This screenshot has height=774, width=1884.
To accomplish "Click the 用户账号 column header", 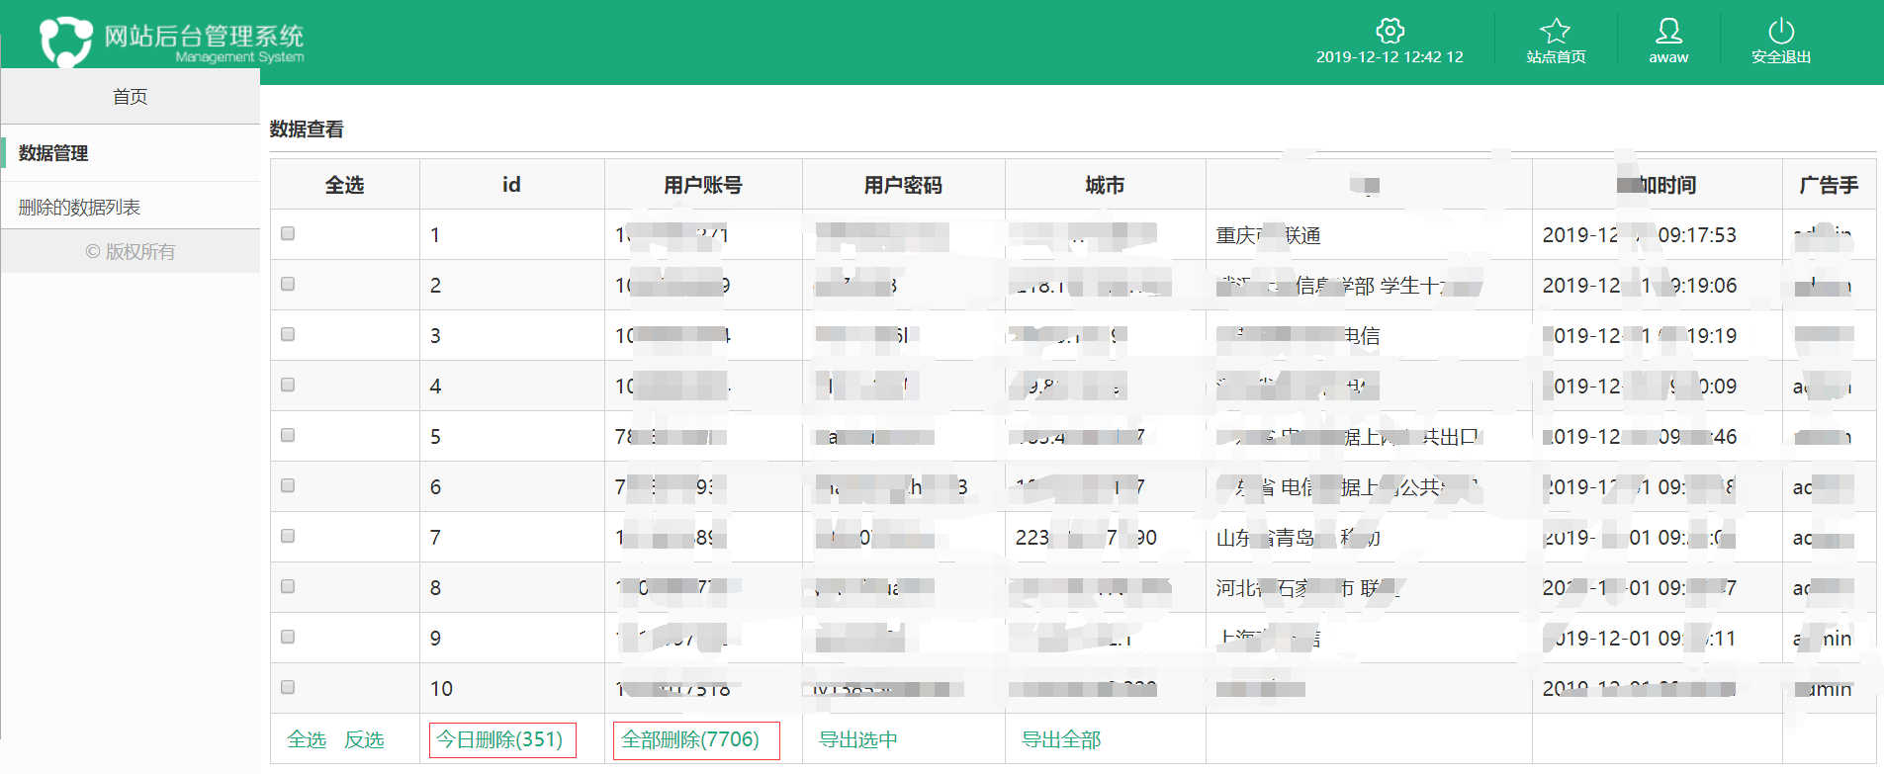I will [703, 185].
